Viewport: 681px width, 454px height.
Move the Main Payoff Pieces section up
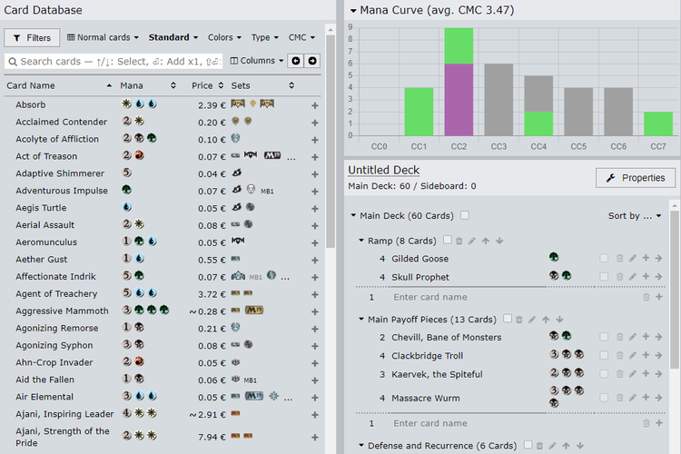[548, 320]
